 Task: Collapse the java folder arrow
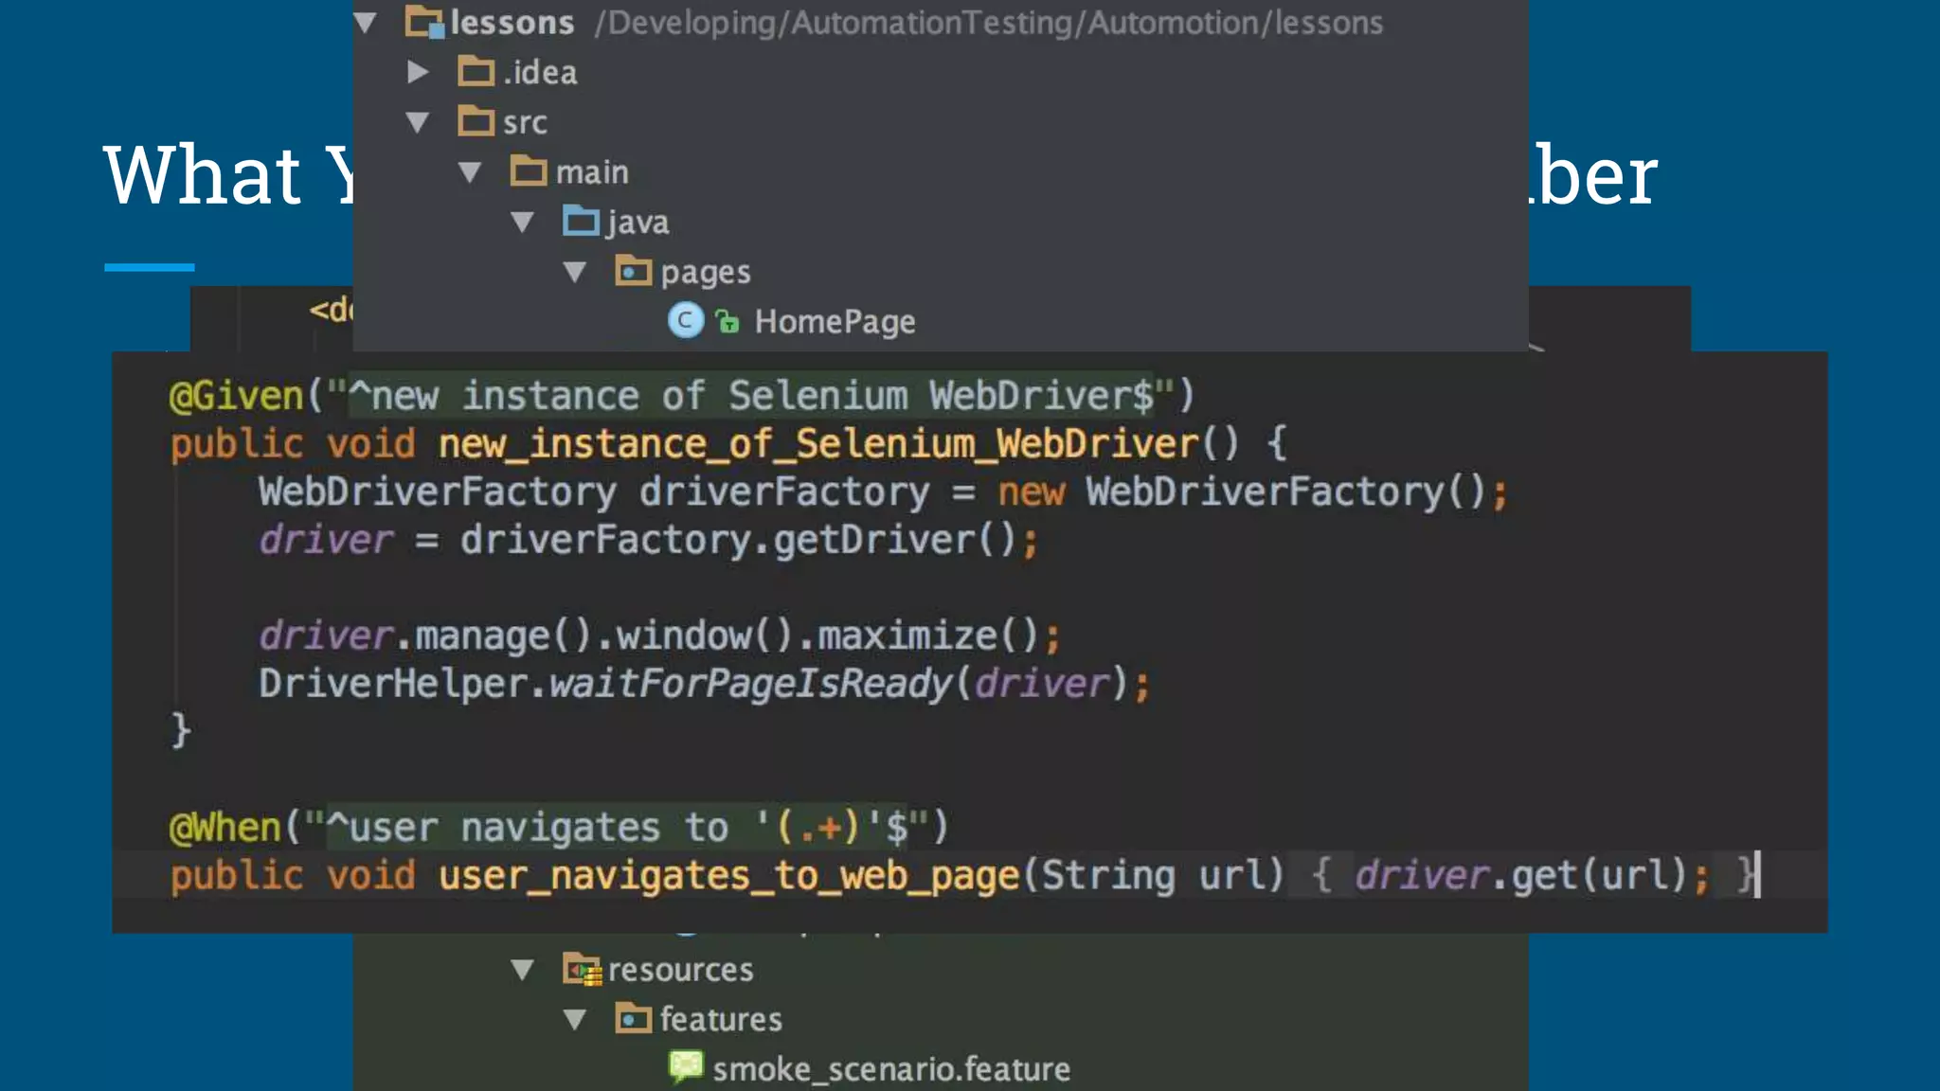(522, 222)
